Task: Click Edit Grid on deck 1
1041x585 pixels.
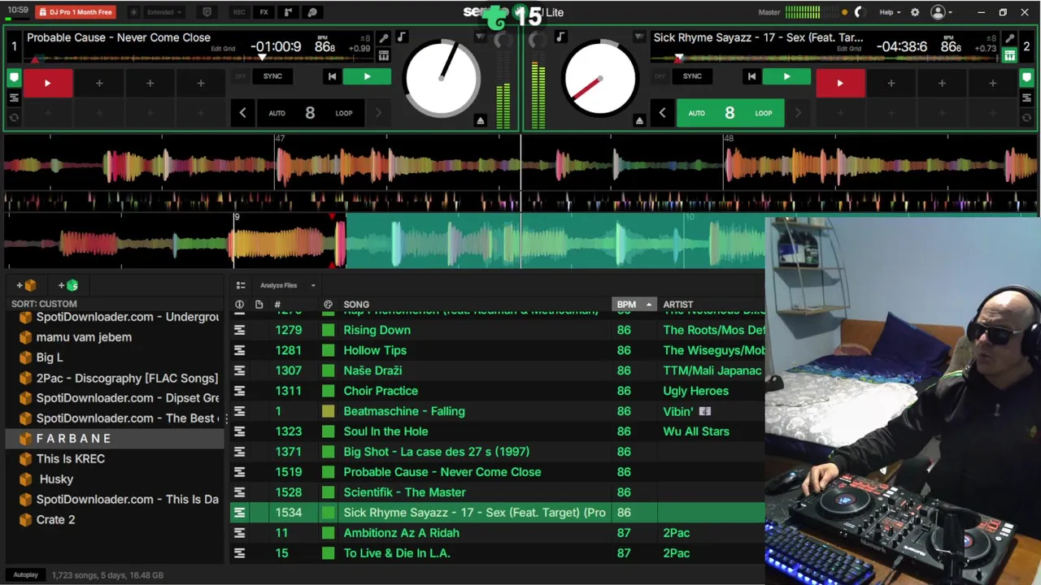Action: click(x=223, y=49)
